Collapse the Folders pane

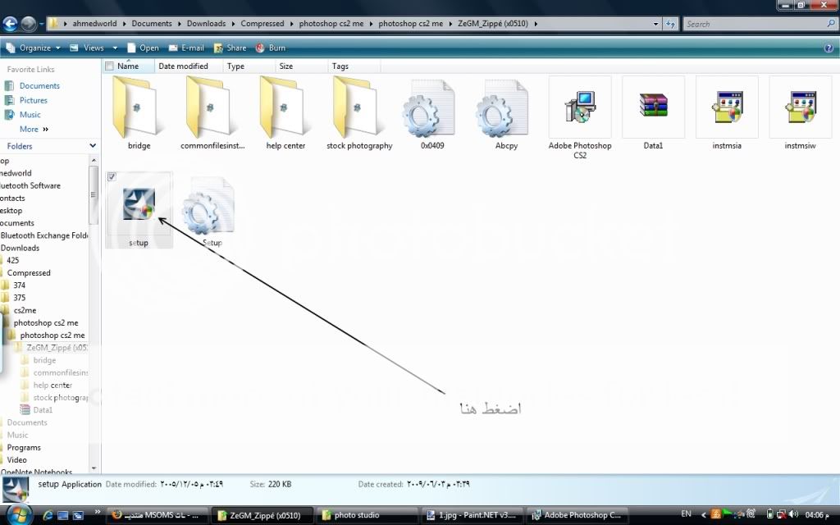93,146
